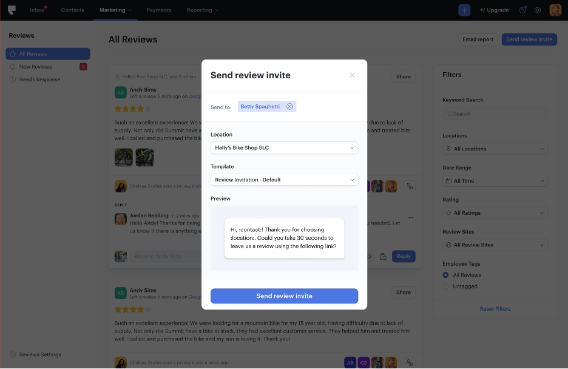
Task: Select the Untagged radio button
Action: (445, 286)
